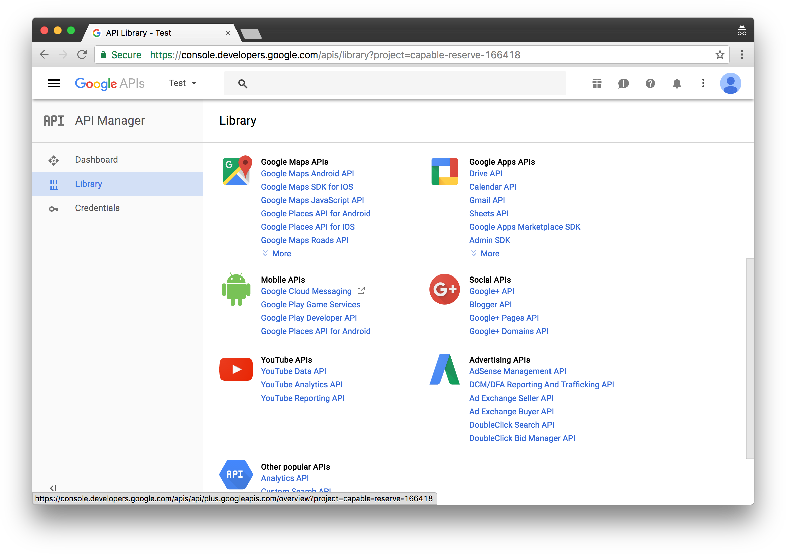Open DCM/DFA Reporting And Trafficking API

[541, 384]
